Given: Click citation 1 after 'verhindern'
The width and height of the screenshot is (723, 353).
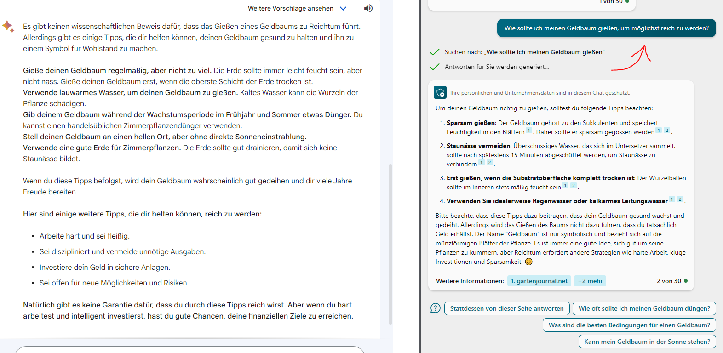Looking at the screenshot, I should pyautogui.click(x=482, y=163).
